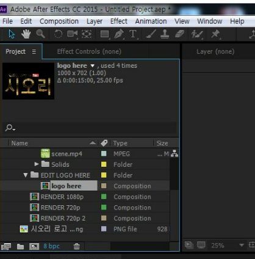The width and height of the screenshot is (255, 259).
Task: Click the label tag column header
Action: [x=104, y=143]
